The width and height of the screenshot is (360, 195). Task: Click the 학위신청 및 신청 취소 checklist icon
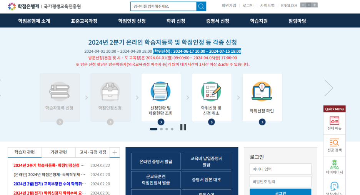tap(211, 92)
